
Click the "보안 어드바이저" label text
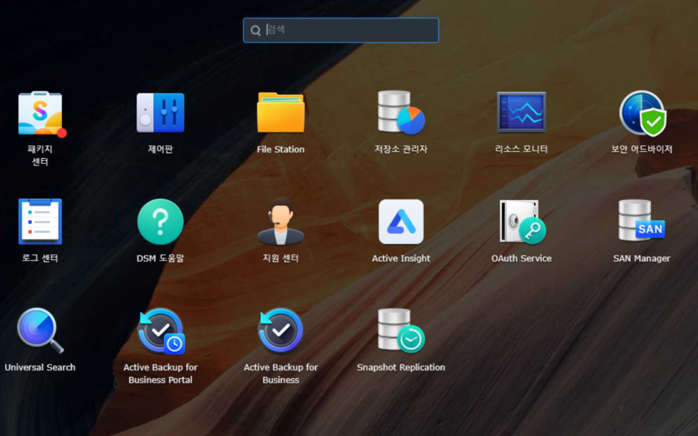coord(642,149)
